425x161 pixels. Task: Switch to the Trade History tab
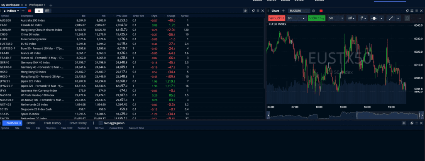click(52, 123)
